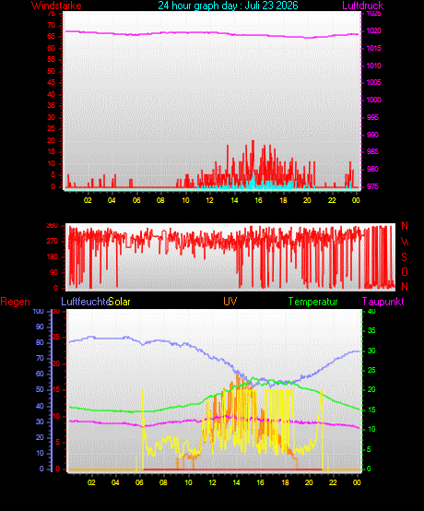This screenshot has width=424, height=511.
Task: Select the 1020 value on the Luftdruck axis
Action: coord(373,31)
